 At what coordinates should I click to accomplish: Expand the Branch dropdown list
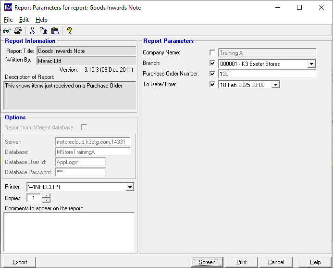pos(311,64)
